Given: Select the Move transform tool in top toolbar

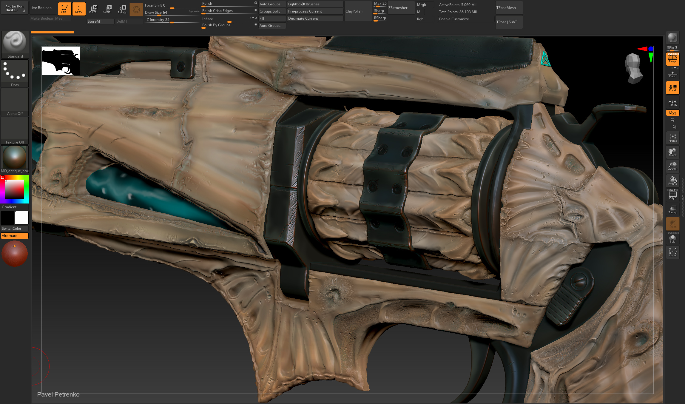Looking at the screenshot, I should (x=93, y=9).
